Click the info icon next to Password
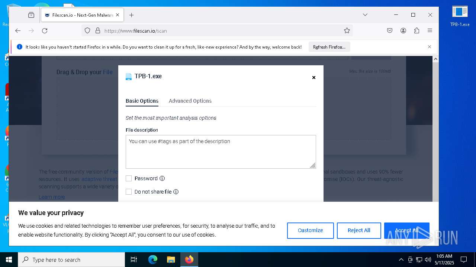This screenshot has height=267, width=476. tap(162, 178)
